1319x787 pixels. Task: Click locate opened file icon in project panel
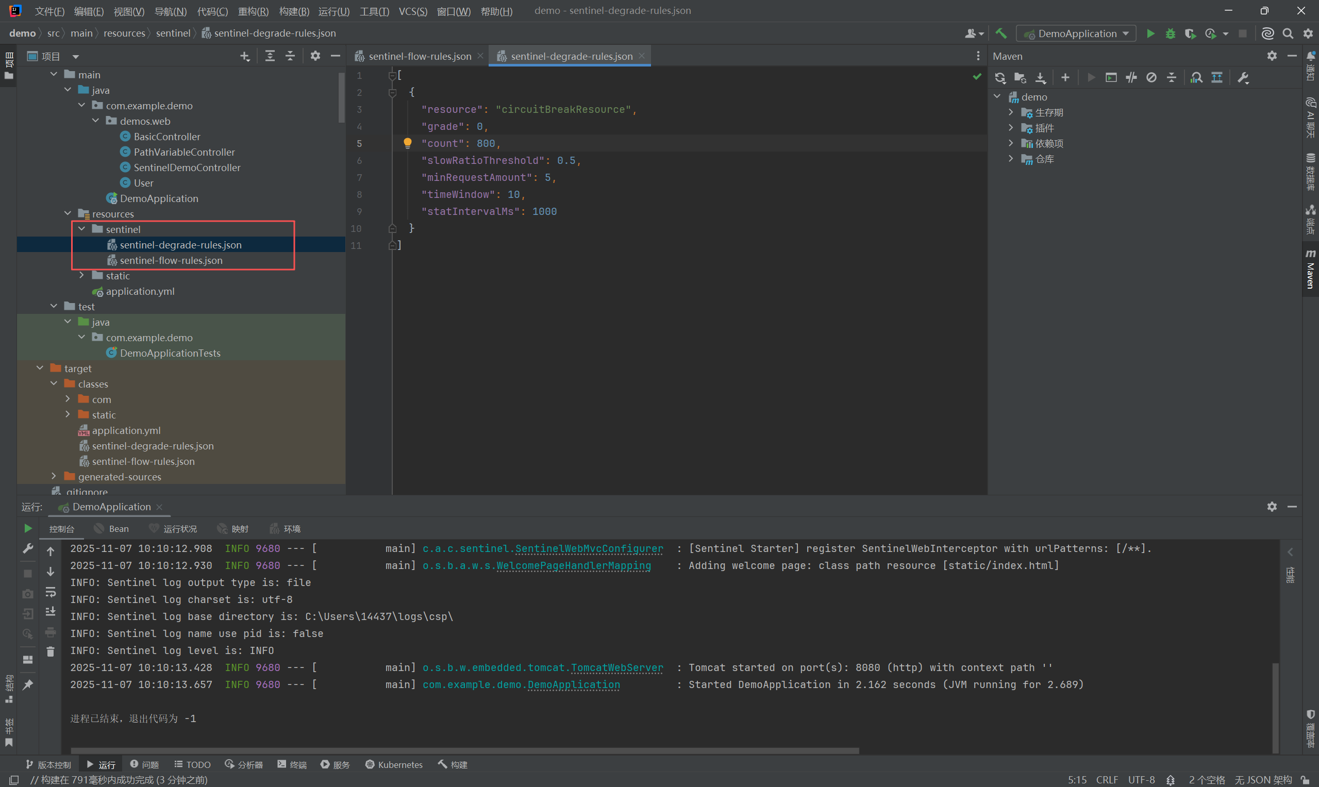(244, 56)
